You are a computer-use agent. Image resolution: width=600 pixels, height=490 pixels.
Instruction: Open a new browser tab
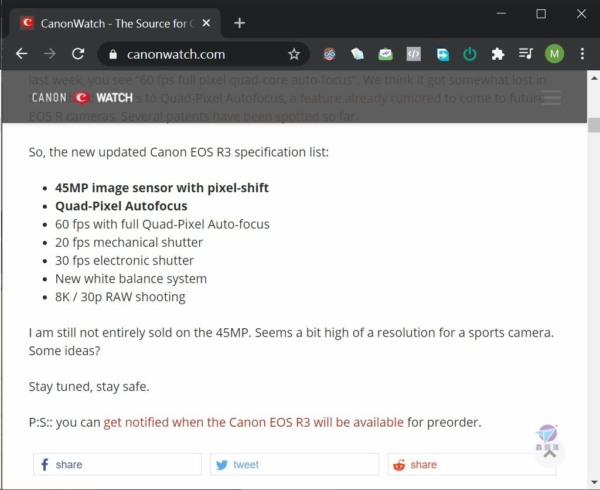[x=240, y=23]
